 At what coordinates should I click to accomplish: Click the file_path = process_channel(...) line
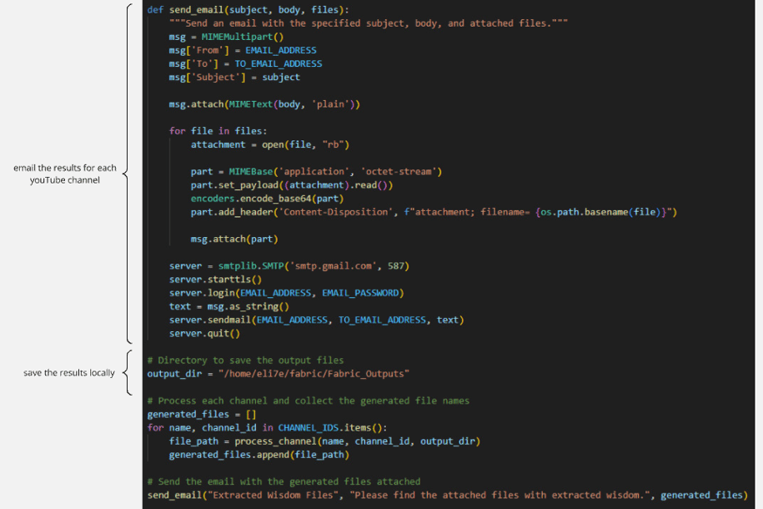click(x=324, y=441)
